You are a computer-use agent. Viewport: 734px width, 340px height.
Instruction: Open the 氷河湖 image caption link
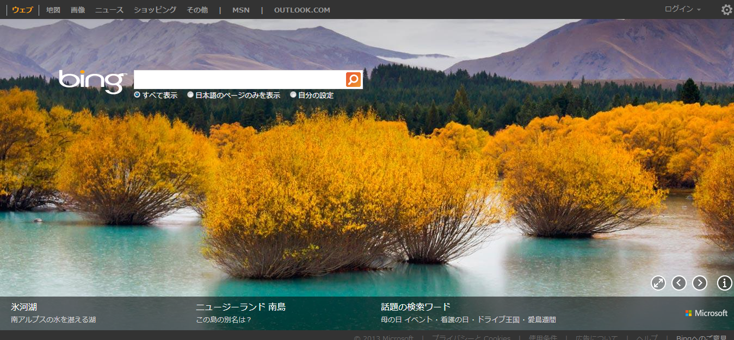pos(24,307)
